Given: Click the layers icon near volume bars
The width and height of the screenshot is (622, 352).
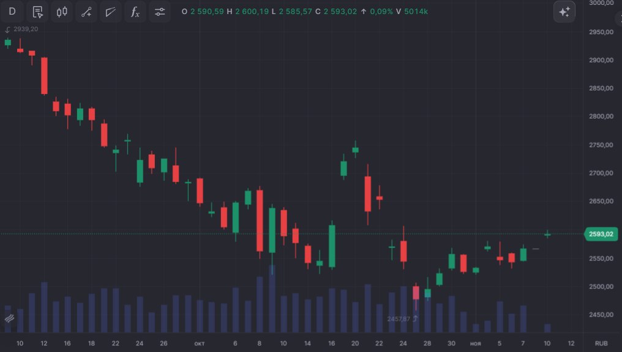Looking at the screenshot, I should 9,318.
